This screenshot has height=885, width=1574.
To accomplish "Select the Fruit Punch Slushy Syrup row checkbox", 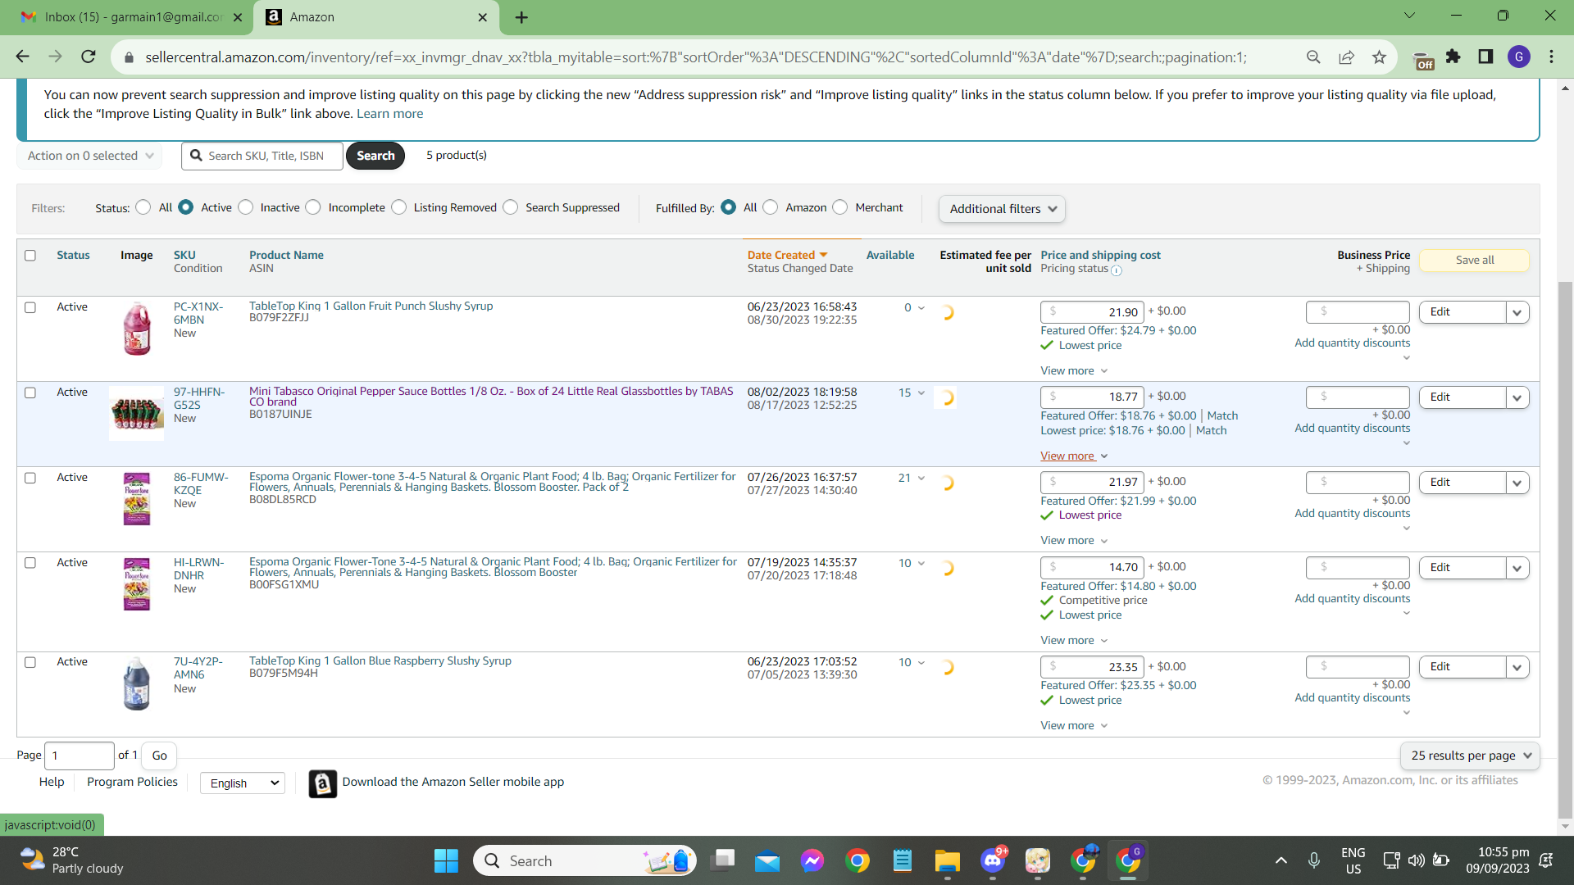I will pos(30,307).
